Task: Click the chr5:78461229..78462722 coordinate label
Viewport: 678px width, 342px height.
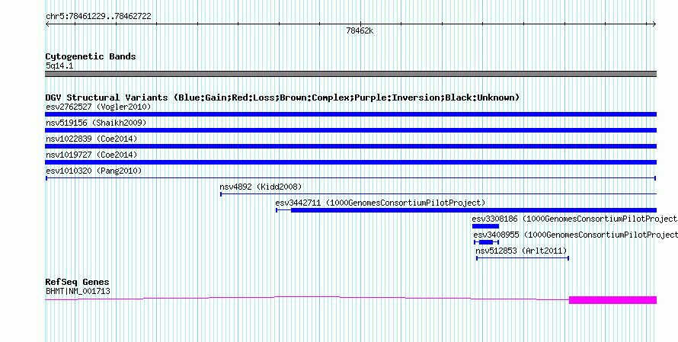Action: point(98,17)
